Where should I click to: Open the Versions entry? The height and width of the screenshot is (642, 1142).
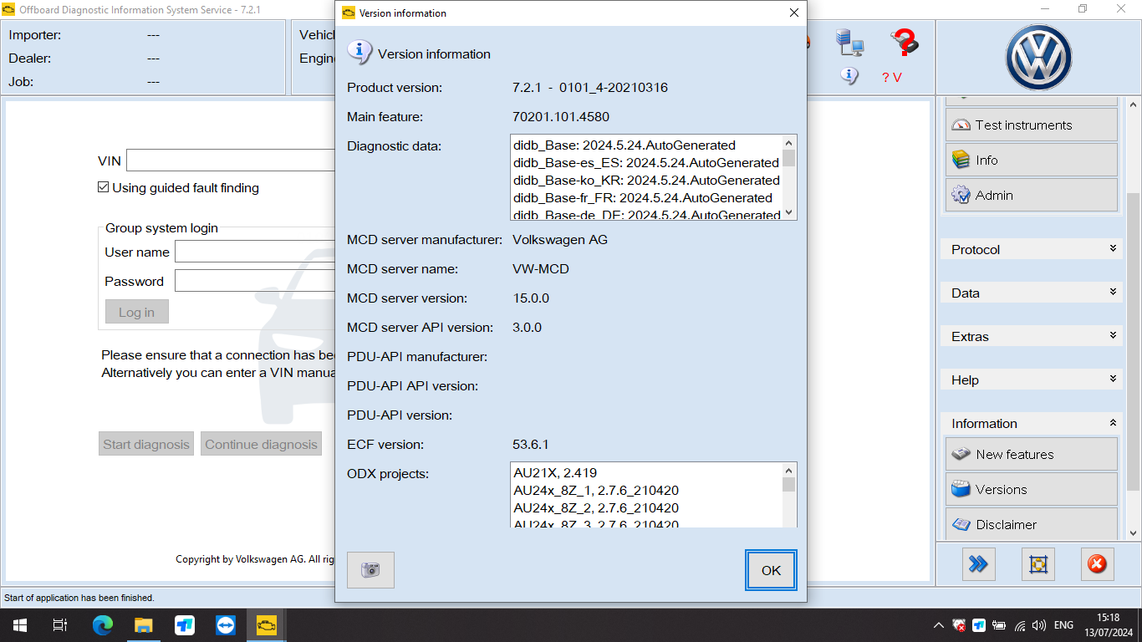click(x=1031, y=490)
